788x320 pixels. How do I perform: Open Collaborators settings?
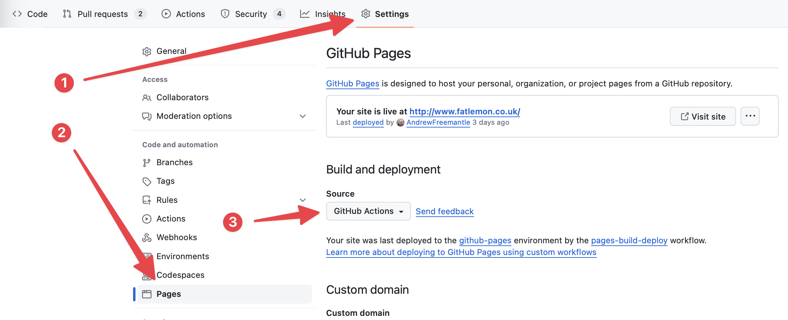(225, 97)
